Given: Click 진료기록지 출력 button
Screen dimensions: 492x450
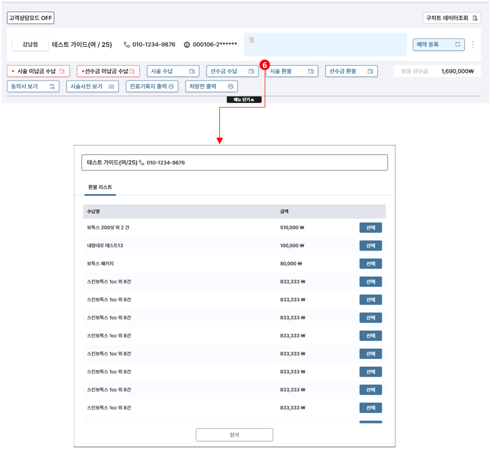Looking at the screenshot, I should [x=152, y=86].
